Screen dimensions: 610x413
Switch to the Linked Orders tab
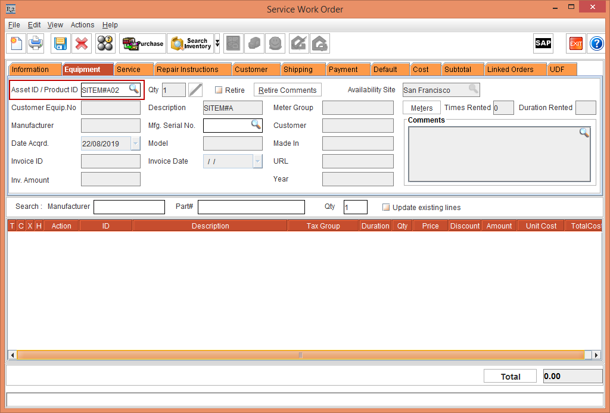510,70
